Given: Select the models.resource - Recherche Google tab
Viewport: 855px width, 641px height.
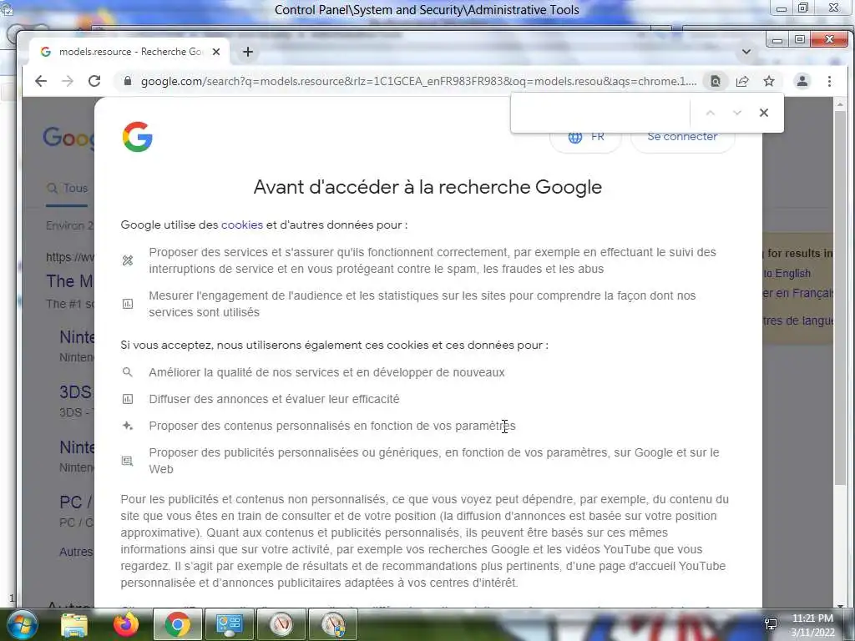Looking at the screenshot, I should (129, 52).
